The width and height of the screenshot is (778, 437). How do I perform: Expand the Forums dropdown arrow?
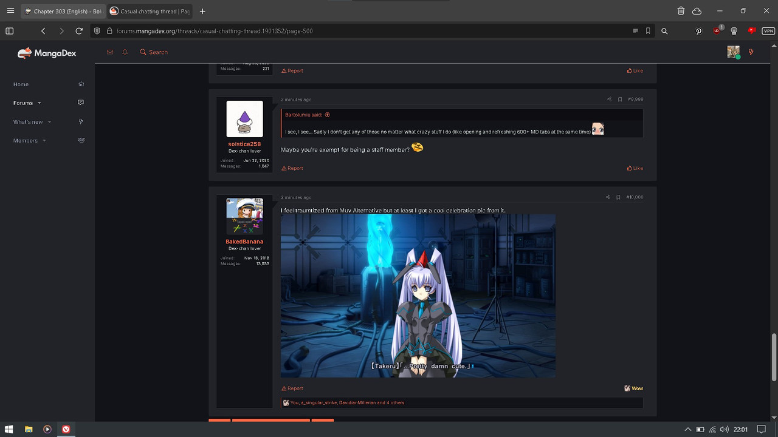pos(40,103)
